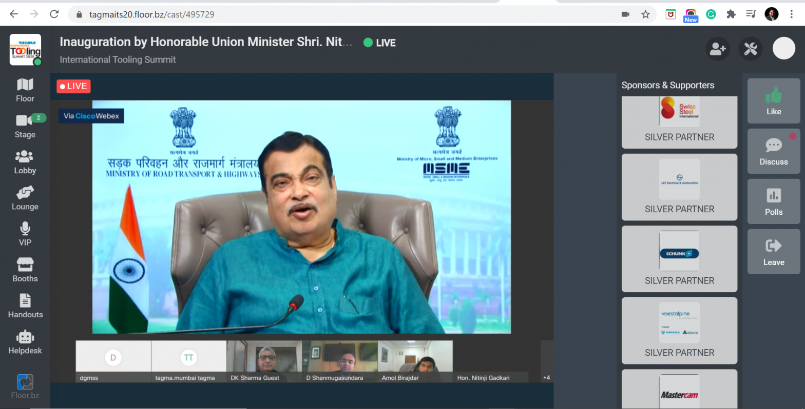This screenshot has height=409, width=805.
Task: Enter the Lounge networking area
Action: (25, 198)
